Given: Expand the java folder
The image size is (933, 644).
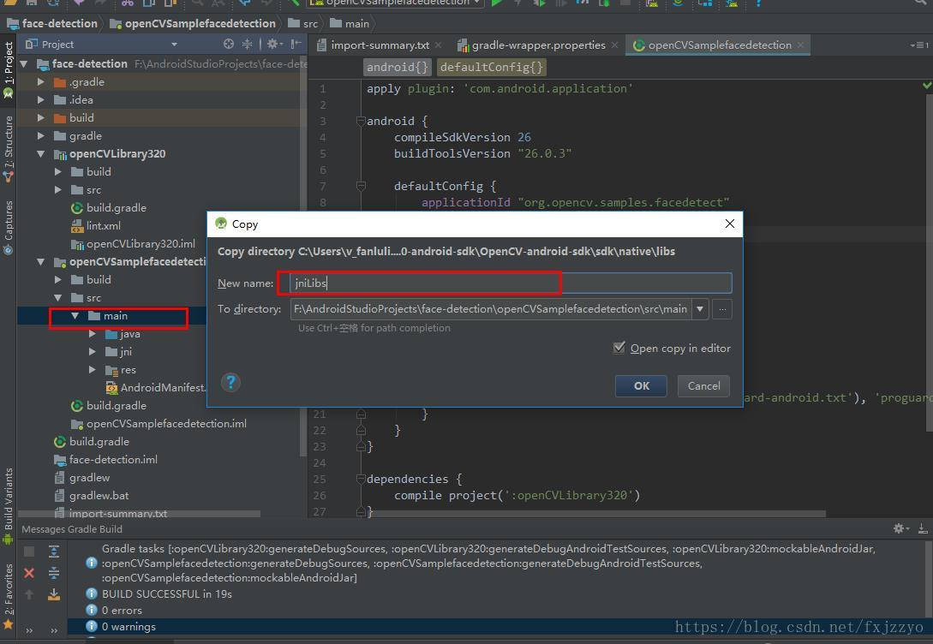Looking at the screenshot, I should click(x=93, y=334).
